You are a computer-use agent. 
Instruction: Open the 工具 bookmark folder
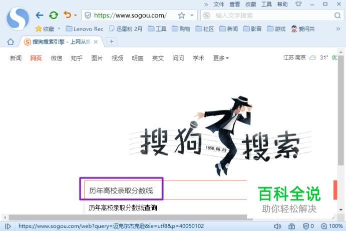157,29
